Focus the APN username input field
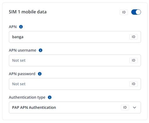 point(75,61)
